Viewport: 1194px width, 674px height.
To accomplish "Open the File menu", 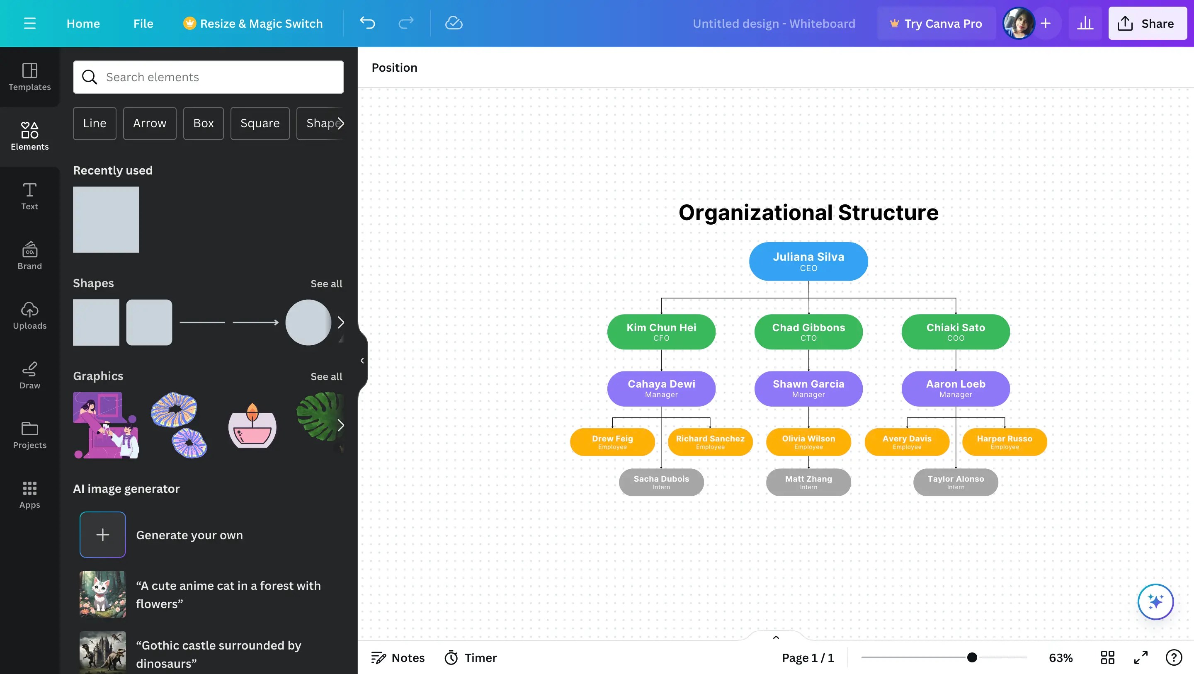I will (143, 23).
